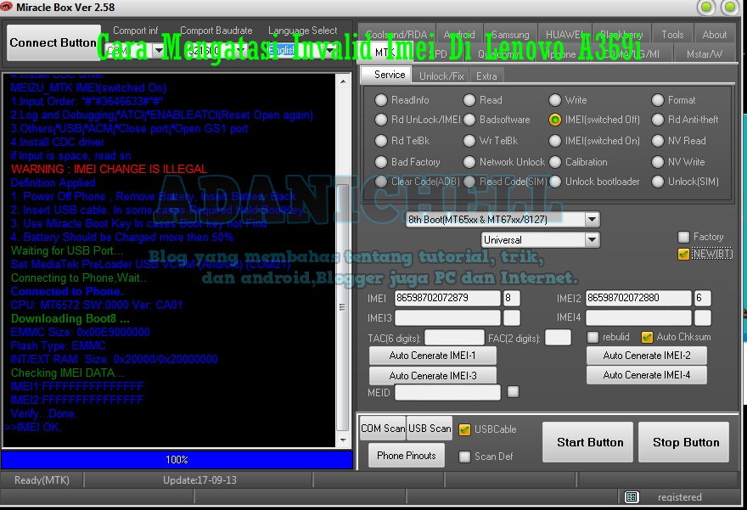Click the log scrollbar up arrow

(343, 81)
